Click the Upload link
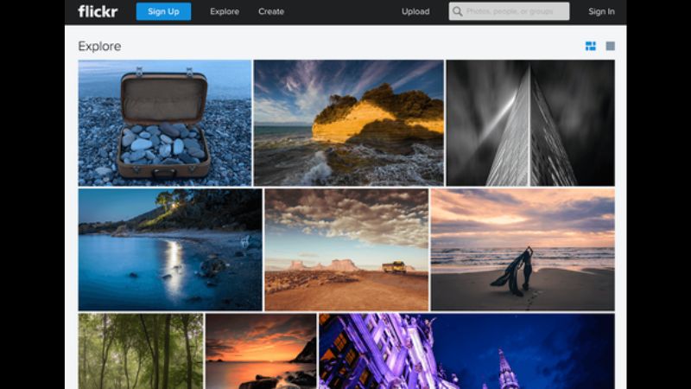 [x=415, y=11]
